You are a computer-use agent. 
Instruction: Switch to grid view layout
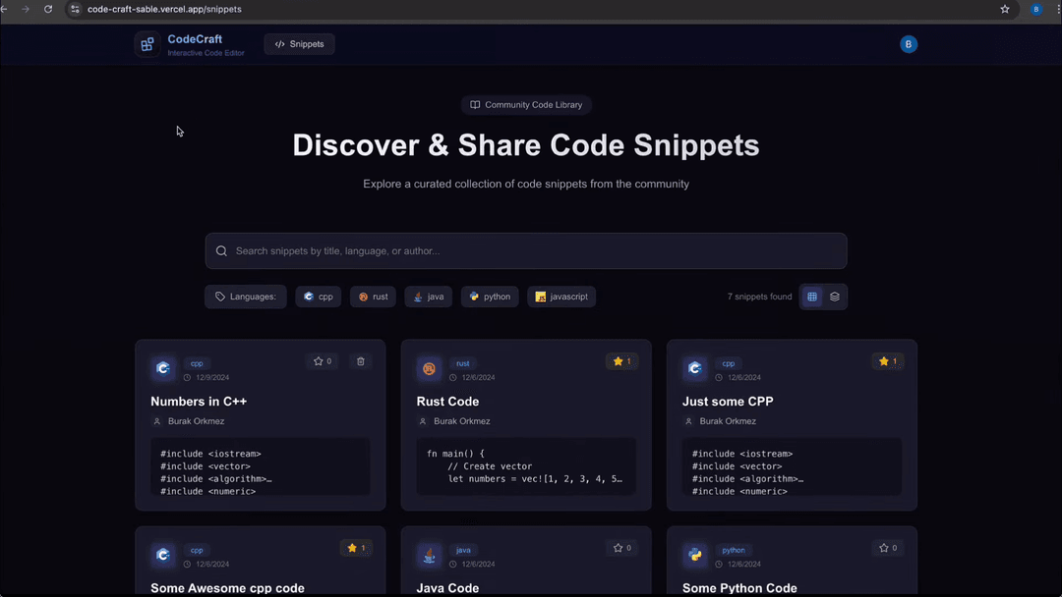[x=812, y=297]
